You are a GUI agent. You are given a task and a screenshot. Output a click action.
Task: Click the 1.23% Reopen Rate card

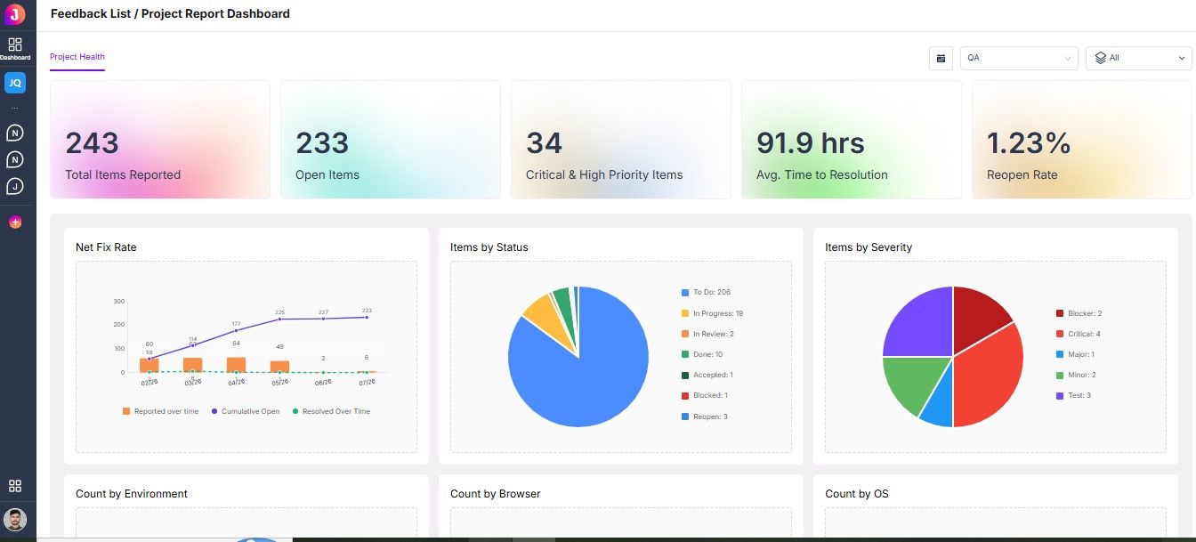[1082, 140]
